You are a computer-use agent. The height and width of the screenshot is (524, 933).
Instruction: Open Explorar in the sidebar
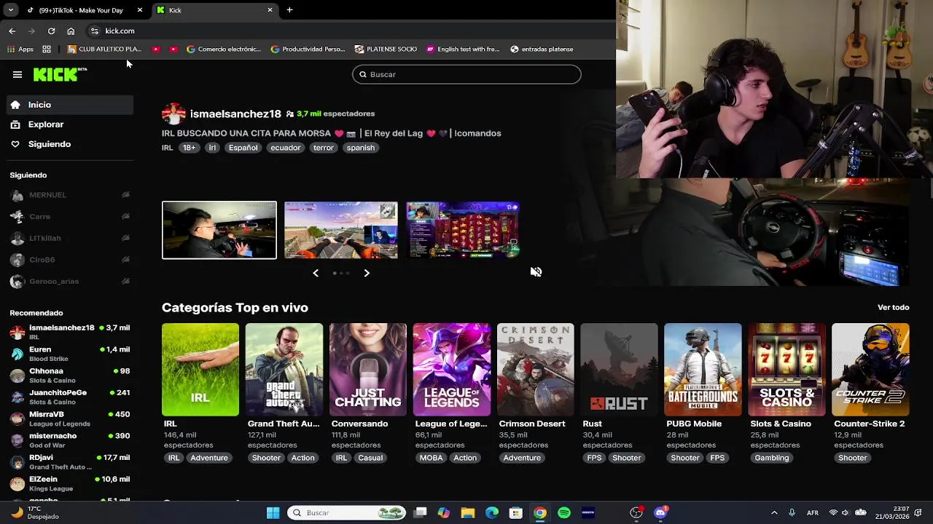tap(71, 124)
